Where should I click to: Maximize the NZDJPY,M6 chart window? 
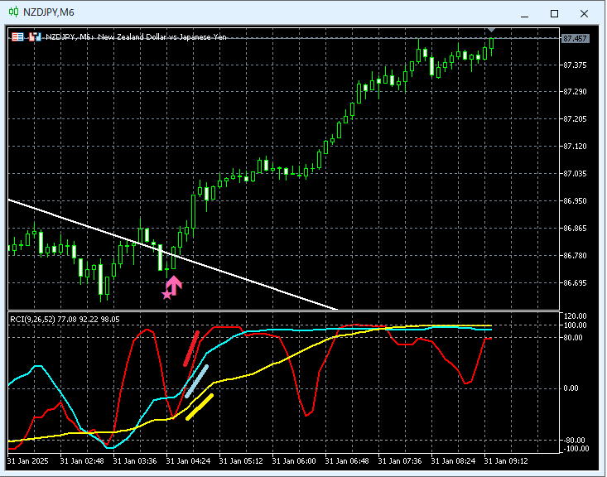coord(554,13)
